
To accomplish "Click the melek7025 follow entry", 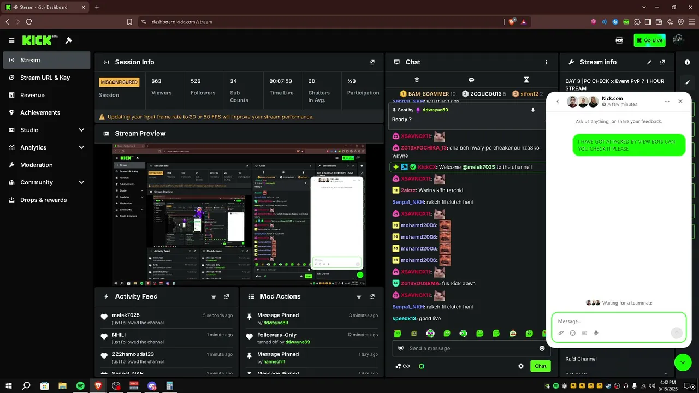I will click(167, 319).
